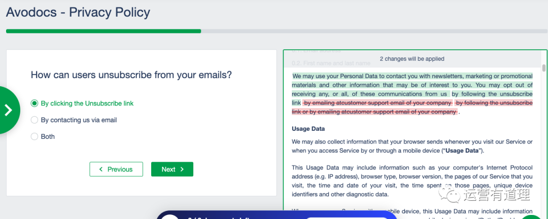Click the 'Usage Data' heading in preview
This screenshot has width=548, height=219.
click(x=308, y=129)
